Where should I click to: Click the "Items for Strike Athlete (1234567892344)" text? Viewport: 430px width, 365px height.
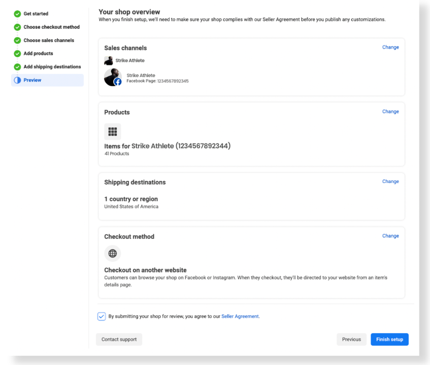168,146
